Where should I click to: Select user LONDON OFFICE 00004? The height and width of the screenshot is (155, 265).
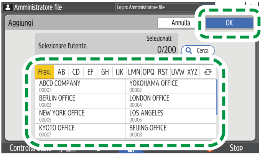tap(171, 101)
